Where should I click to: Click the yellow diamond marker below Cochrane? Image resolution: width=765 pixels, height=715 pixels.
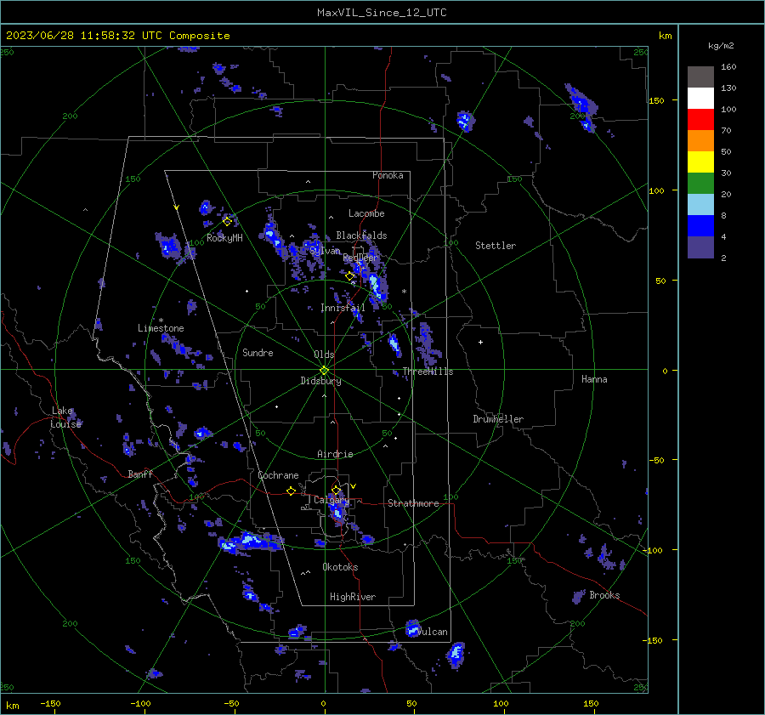pyautogui.click(x=291, y=491)
